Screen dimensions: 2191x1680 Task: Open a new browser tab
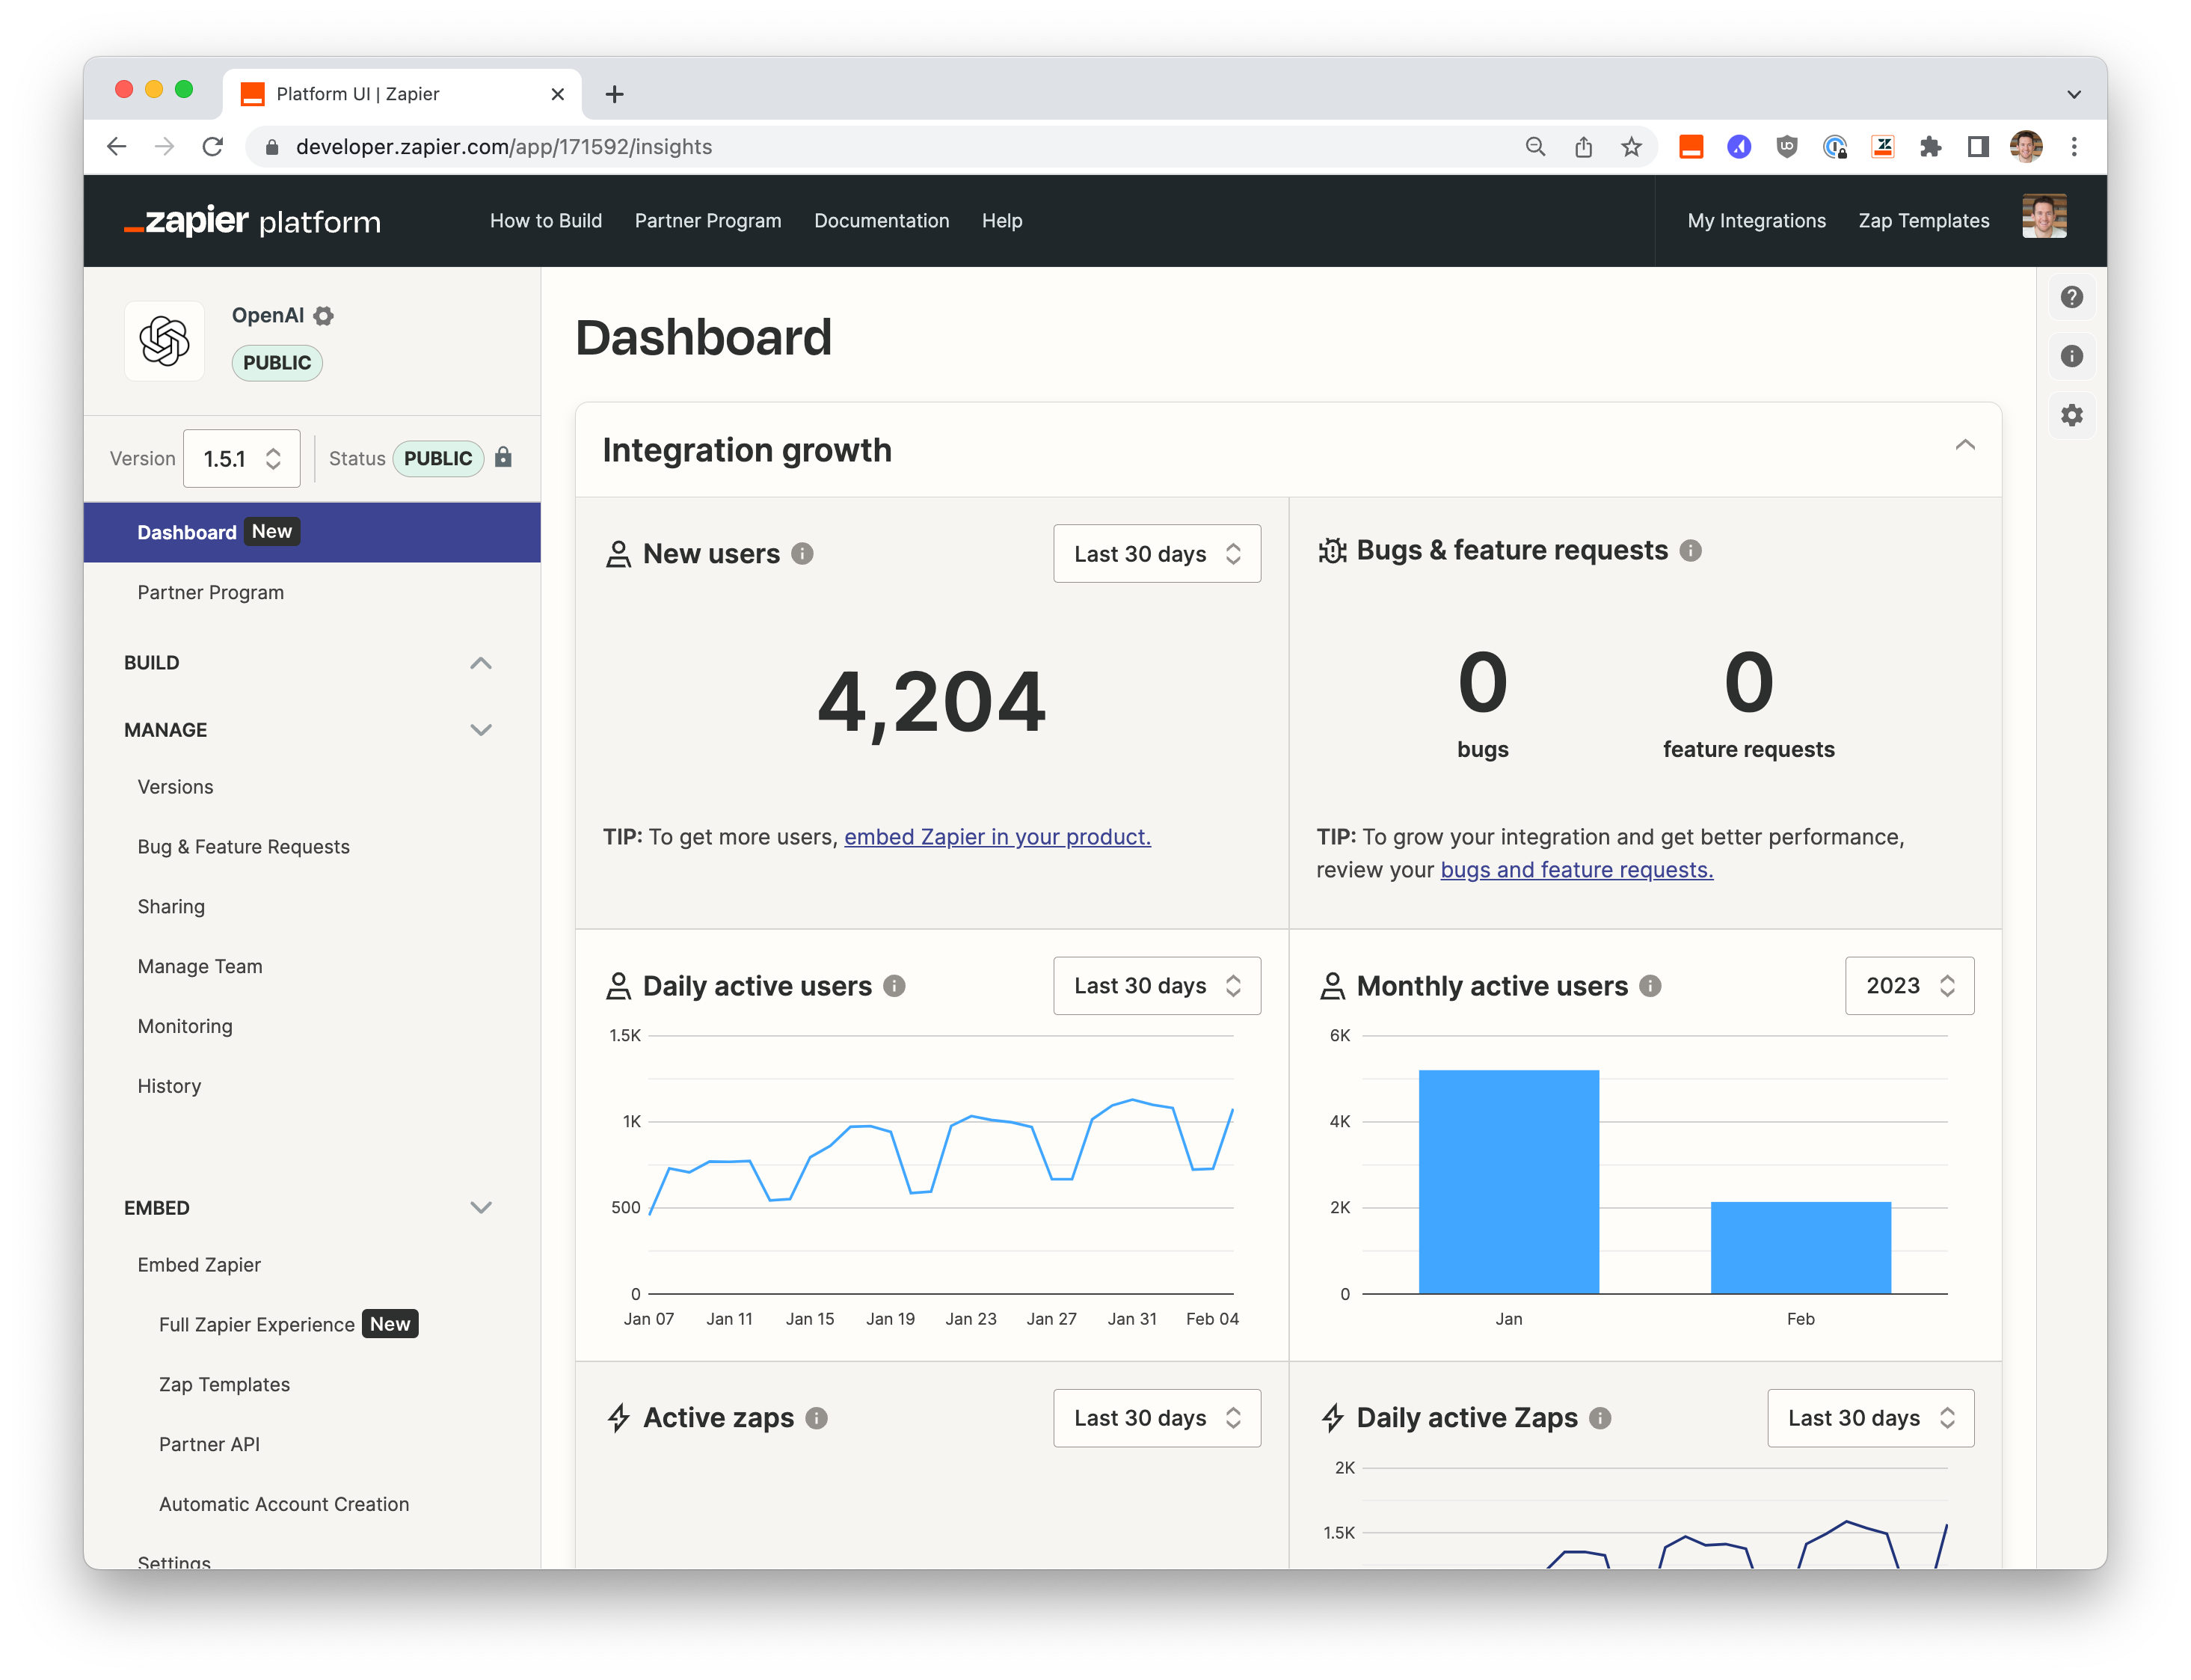[615, 94]
